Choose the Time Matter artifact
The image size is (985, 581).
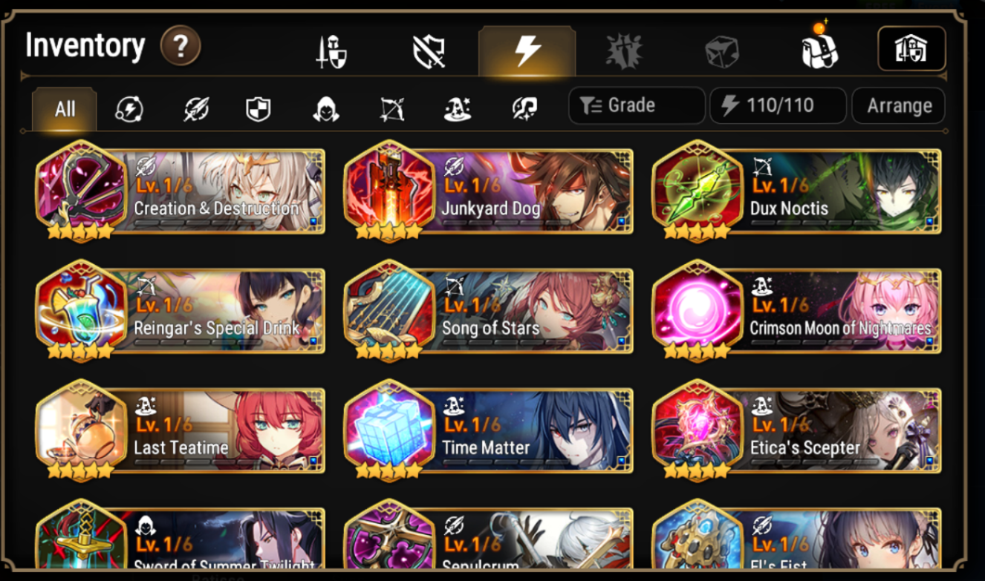(x=489, y=430)
